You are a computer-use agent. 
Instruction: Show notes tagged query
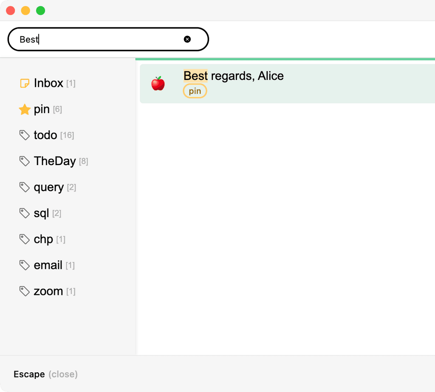(49, 187)
